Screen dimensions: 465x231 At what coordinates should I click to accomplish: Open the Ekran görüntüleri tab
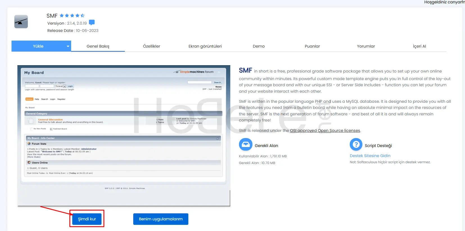click(x=205, y=46)
